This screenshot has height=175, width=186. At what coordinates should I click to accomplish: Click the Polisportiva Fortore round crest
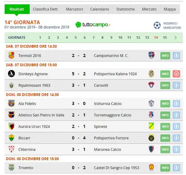pyautogui.click(x=151, y=138)
